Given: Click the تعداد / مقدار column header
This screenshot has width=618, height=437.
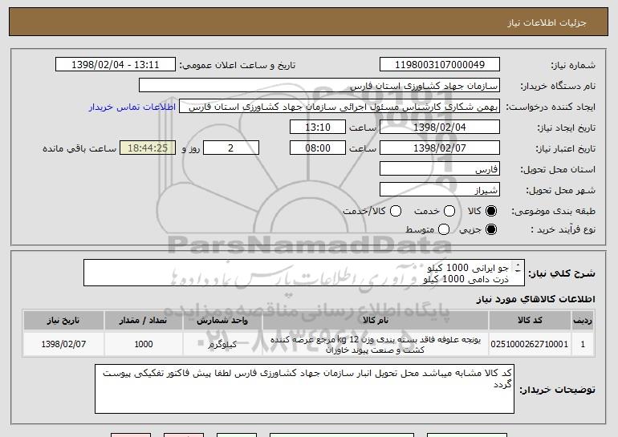Looking at the screenshot, I should 144,320.
